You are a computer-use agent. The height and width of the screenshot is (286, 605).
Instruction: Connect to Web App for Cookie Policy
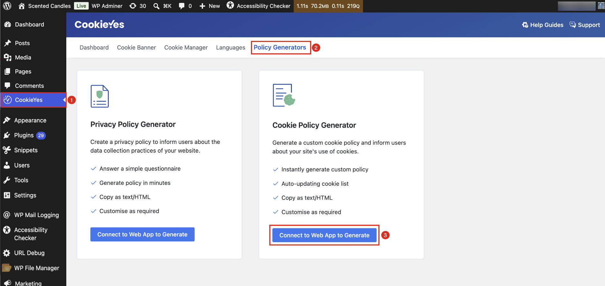(x=324, y=235)
